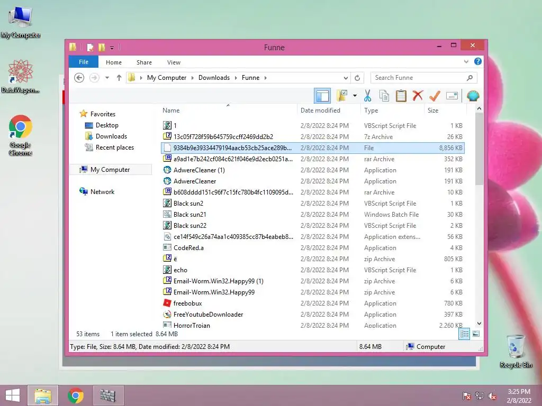Select the Black sun21 batch file
Viewport: 542px width, 406px height.
[x=313, y=215]
